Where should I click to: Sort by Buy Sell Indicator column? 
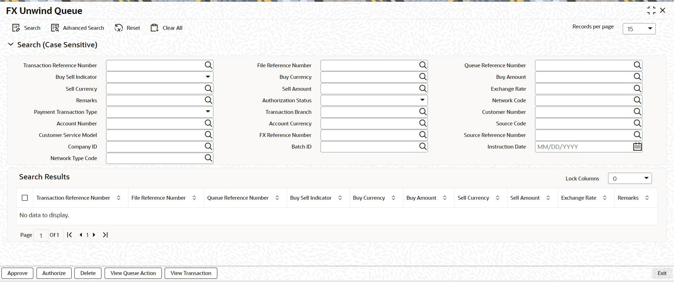[340, 198]
